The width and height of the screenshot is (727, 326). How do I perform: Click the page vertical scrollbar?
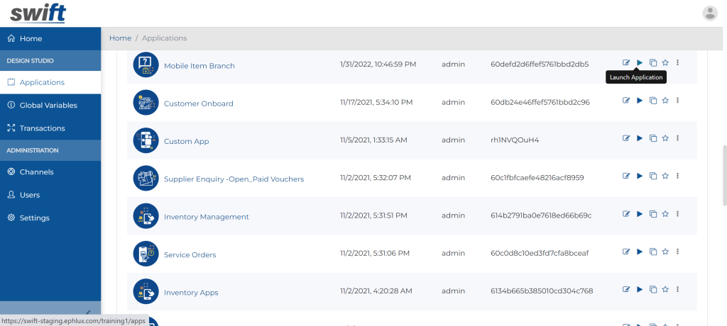pyautogui.click(x=725, y=175)
